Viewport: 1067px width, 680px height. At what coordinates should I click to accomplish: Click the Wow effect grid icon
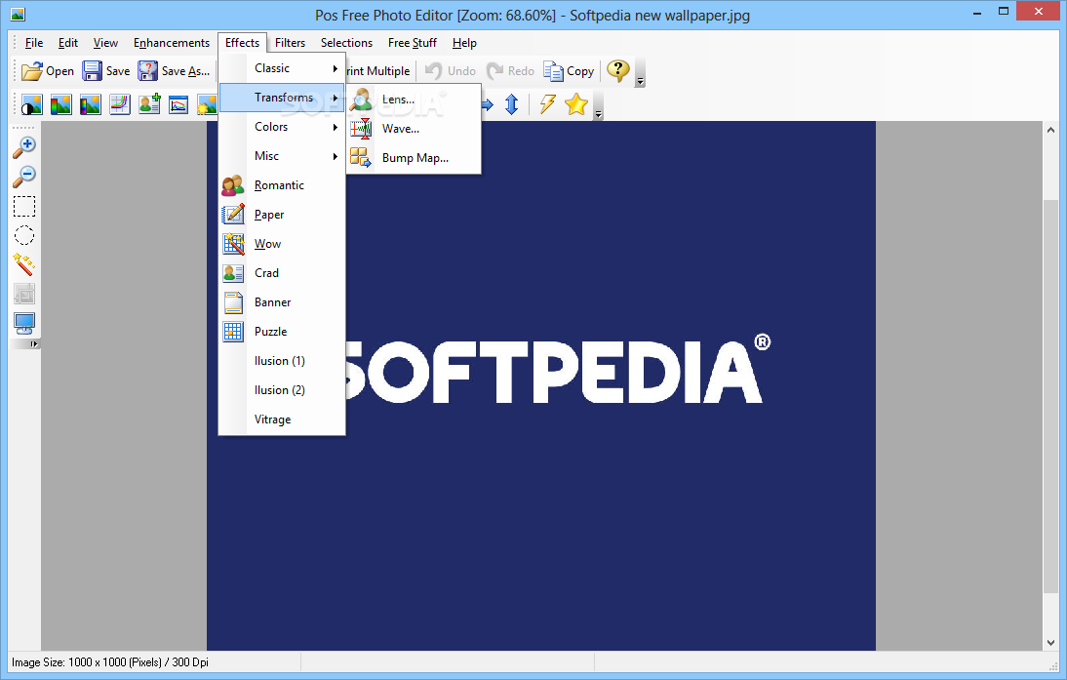click(233, 244)
